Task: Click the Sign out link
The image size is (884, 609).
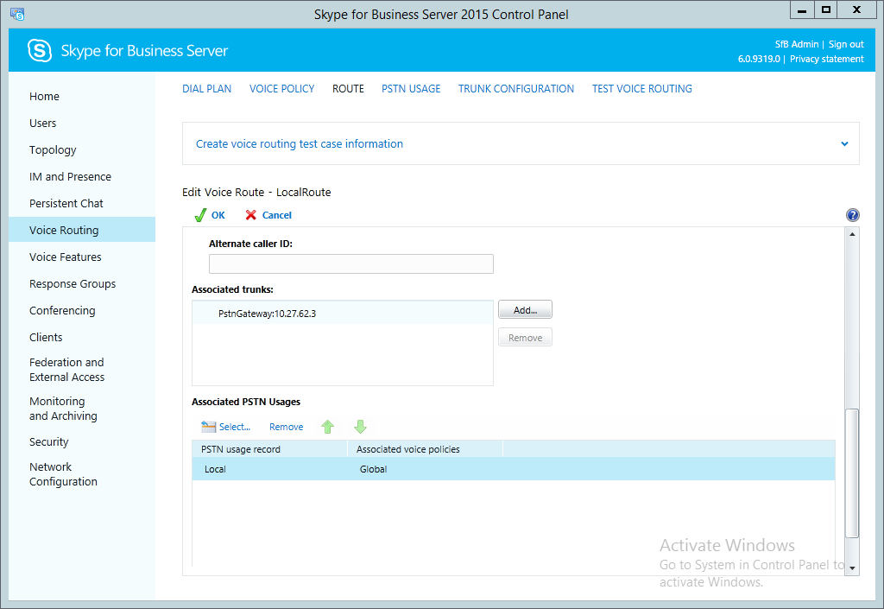Action: point(846,44)
